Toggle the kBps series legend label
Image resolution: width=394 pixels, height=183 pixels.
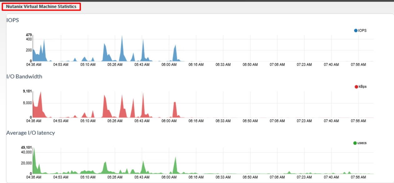[362, 87]
